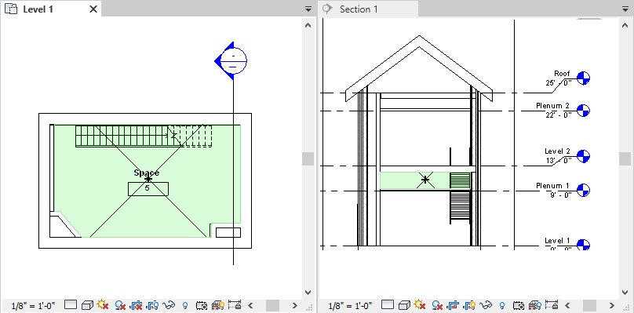Select the Level 1 level head symbol
The image size is (634, 313).
pos(583,245)
